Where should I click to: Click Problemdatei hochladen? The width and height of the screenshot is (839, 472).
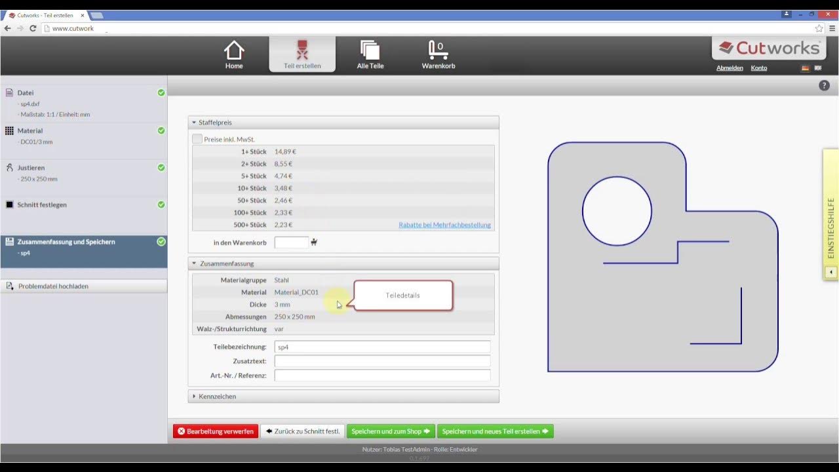[84, 286]
